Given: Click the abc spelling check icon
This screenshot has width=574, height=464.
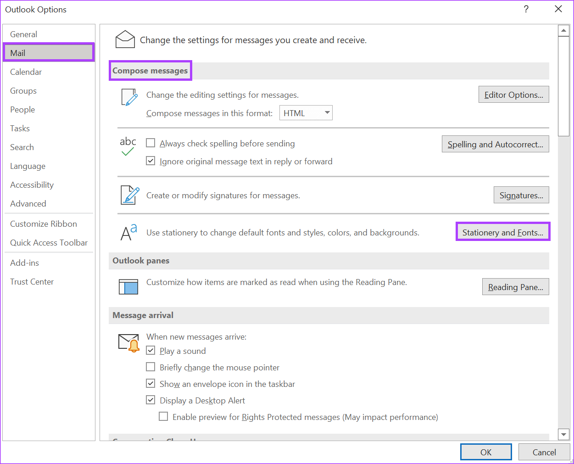Looking at the screenshot, I should pyautogui.click(x=128, y=146).
